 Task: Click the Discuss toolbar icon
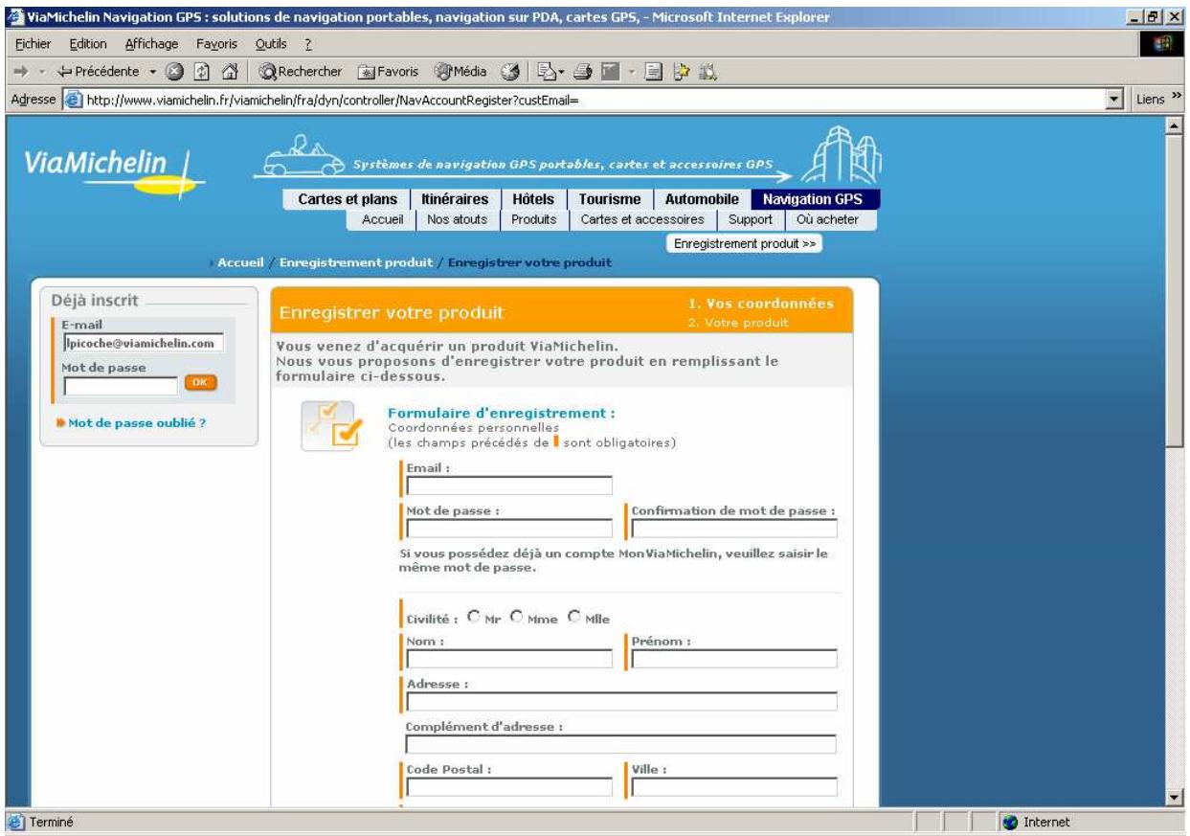click(x=656, y=72)
